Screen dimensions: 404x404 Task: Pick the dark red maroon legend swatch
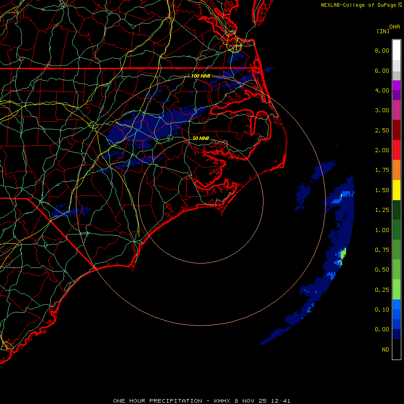pyautogui.click(x=396, y=130)
